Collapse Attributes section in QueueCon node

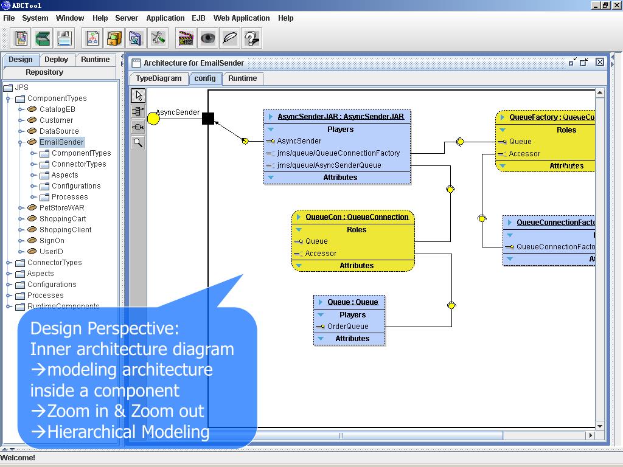299,265
